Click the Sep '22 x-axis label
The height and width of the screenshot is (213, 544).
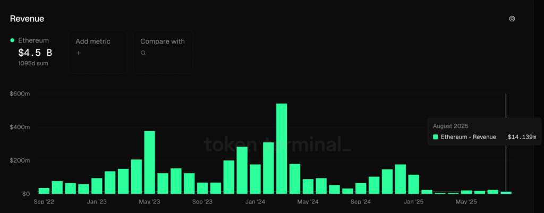[x=44, y=201]
